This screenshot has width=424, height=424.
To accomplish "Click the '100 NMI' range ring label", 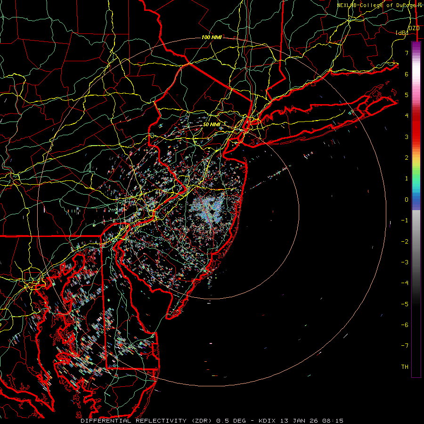I will point(212,37).
